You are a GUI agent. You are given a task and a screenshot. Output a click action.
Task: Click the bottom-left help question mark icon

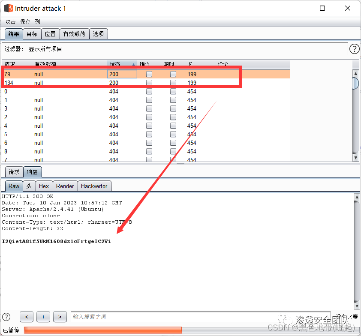coord(6,317)
